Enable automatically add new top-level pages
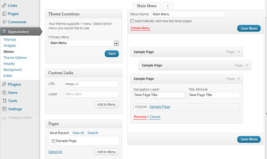 pyautogui.click(x=132, y=21)
